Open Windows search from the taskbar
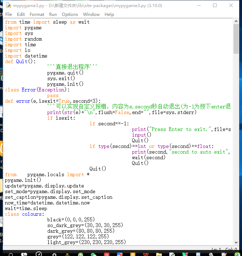Screen dimensions: 242x256 point(11,254)
